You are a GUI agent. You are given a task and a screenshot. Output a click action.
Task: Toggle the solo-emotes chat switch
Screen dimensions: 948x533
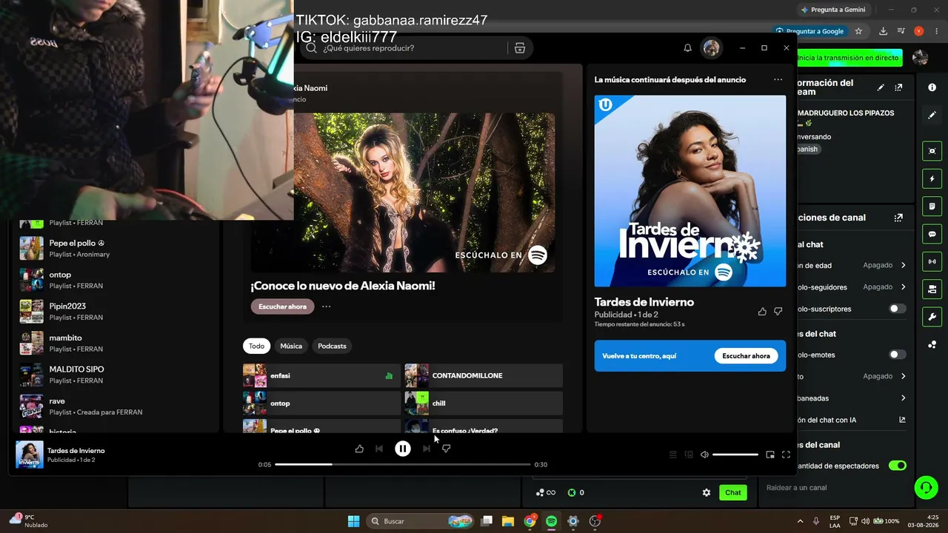(897, 355)
